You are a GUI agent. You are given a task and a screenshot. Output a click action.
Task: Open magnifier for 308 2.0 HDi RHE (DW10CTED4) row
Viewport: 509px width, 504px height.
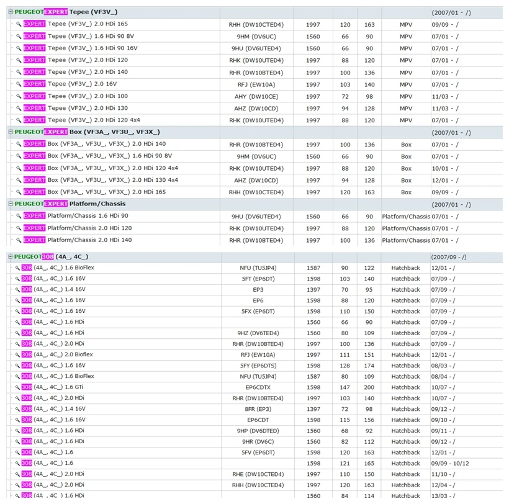[17, 474]
